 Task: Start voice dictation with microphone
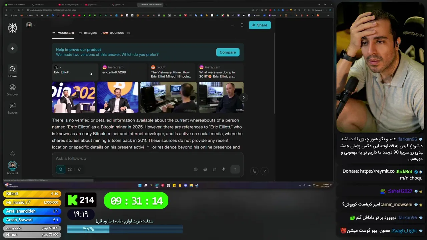coord(224,169)
